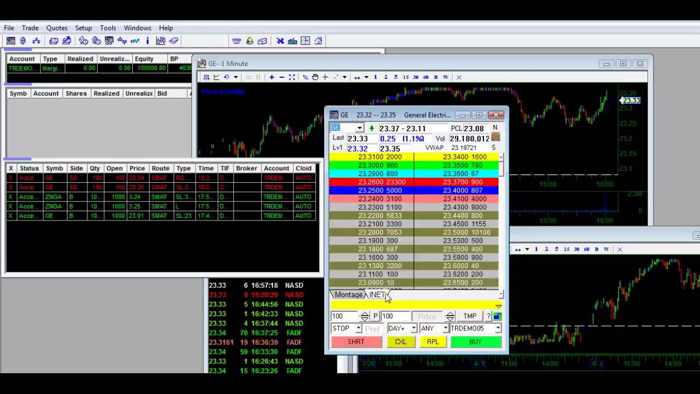Click the network tree icon in main toolbar
The image size is (700, 394).
click(x=36, y=40)
